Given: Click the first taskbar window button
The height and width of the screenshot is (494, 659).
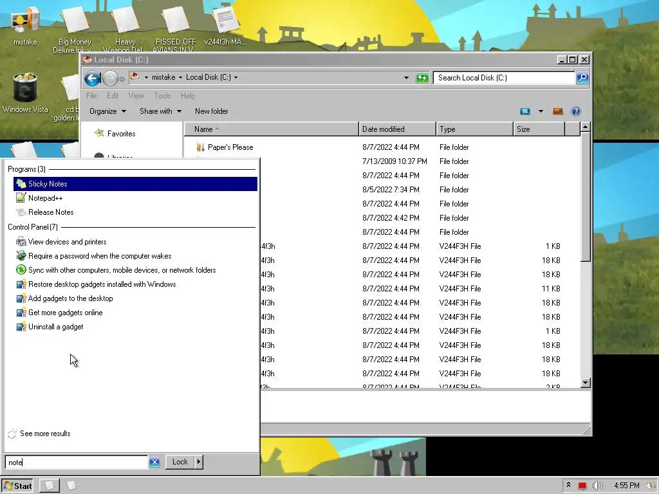Looking at the screenshot, I should [50, 486].
